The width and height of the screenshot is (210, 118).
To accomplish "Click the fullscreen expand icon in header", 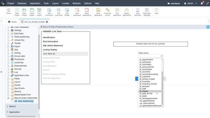I will (x=207, y=3).
